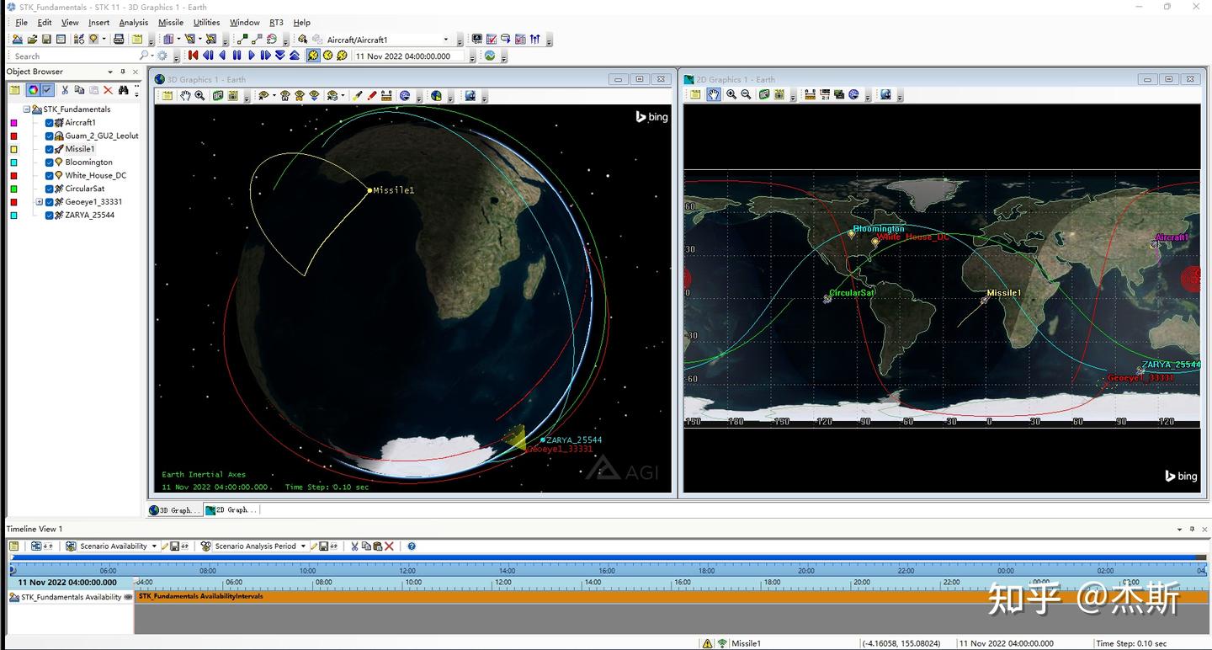
Task: Click the zoom in magnifier in 2D Graphics toolbar
Action: [731, 95]
